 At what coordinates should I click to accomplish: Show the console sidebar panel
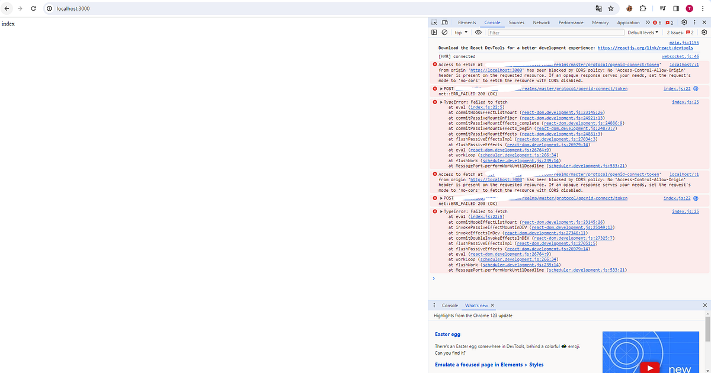pyautogui.click(x=434, y=32)
